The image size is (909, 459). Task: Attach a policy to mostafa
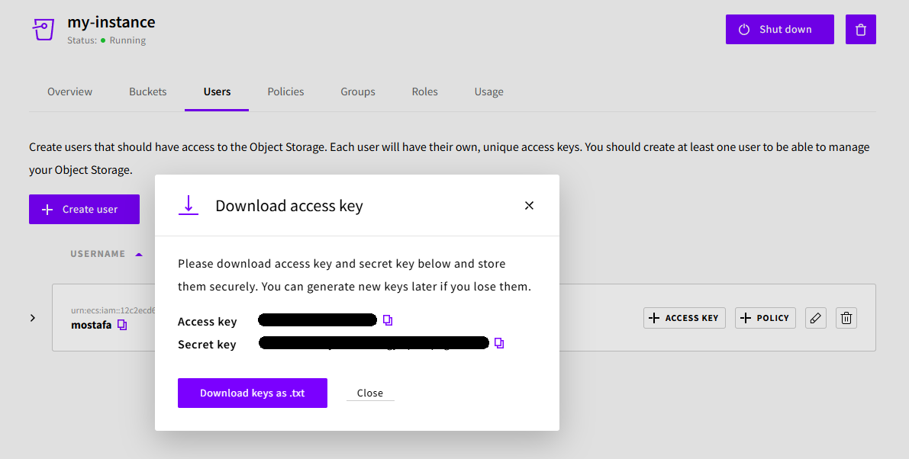[765, 318]
